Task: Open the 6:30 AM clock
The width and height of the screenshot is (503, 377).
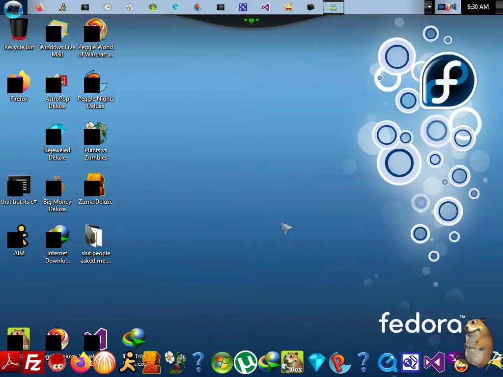Action: tap(477, 7)
